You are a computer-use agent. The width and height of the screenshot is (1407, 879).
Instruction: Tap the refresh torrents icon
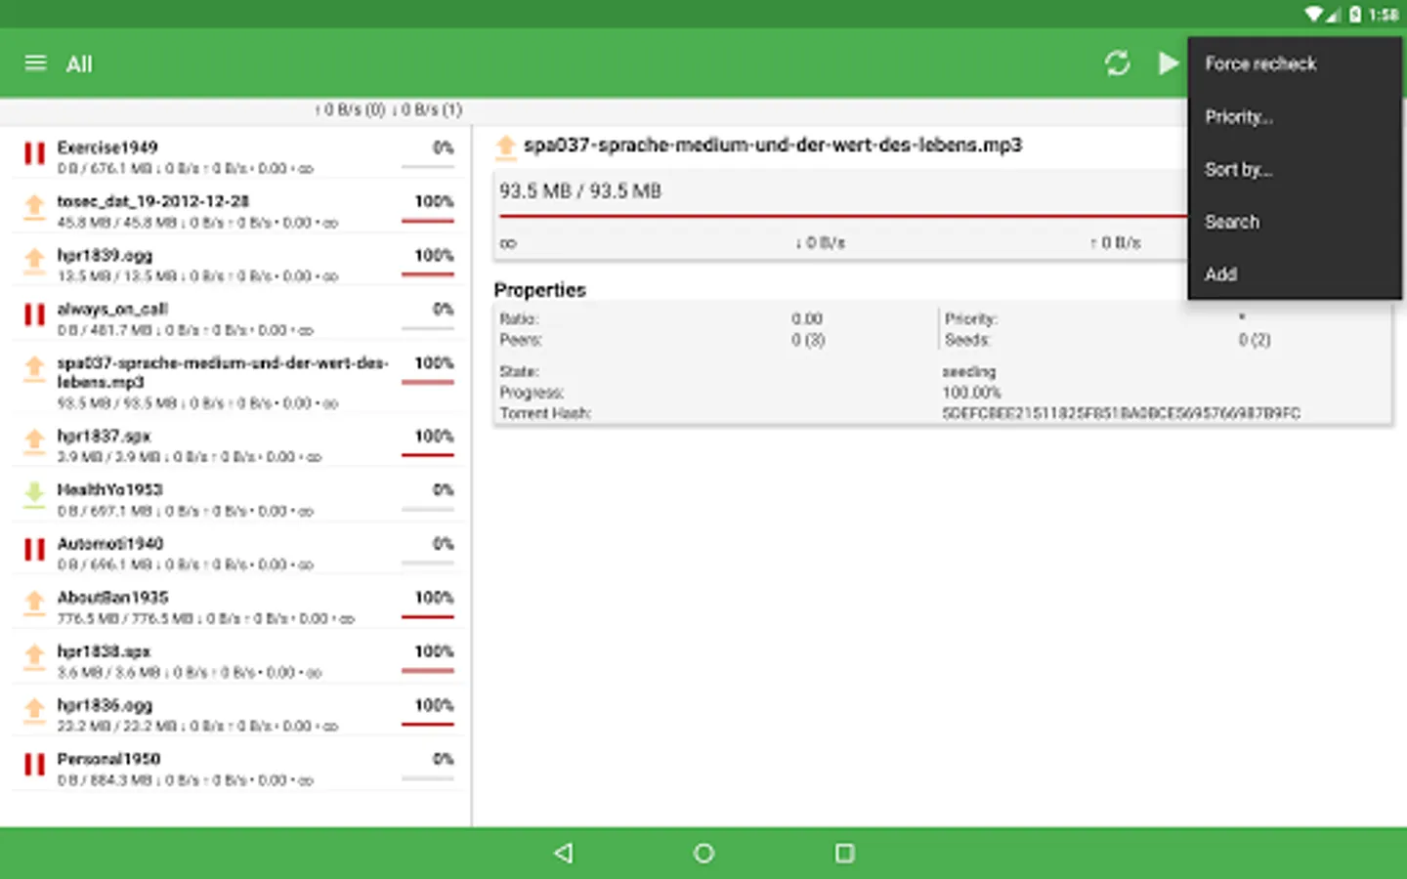(x=1117, y=63)
